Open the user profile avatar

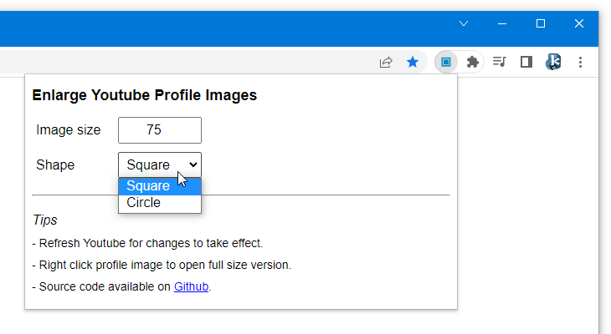[553, 62]
